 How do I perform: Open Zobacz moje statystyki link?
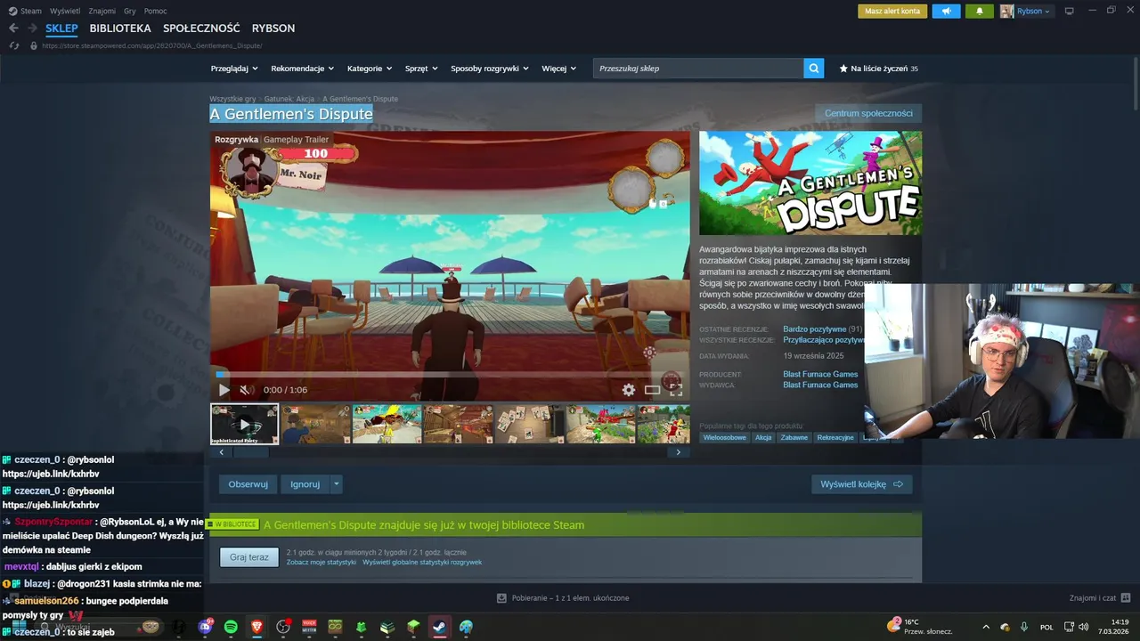click(322, 563)
